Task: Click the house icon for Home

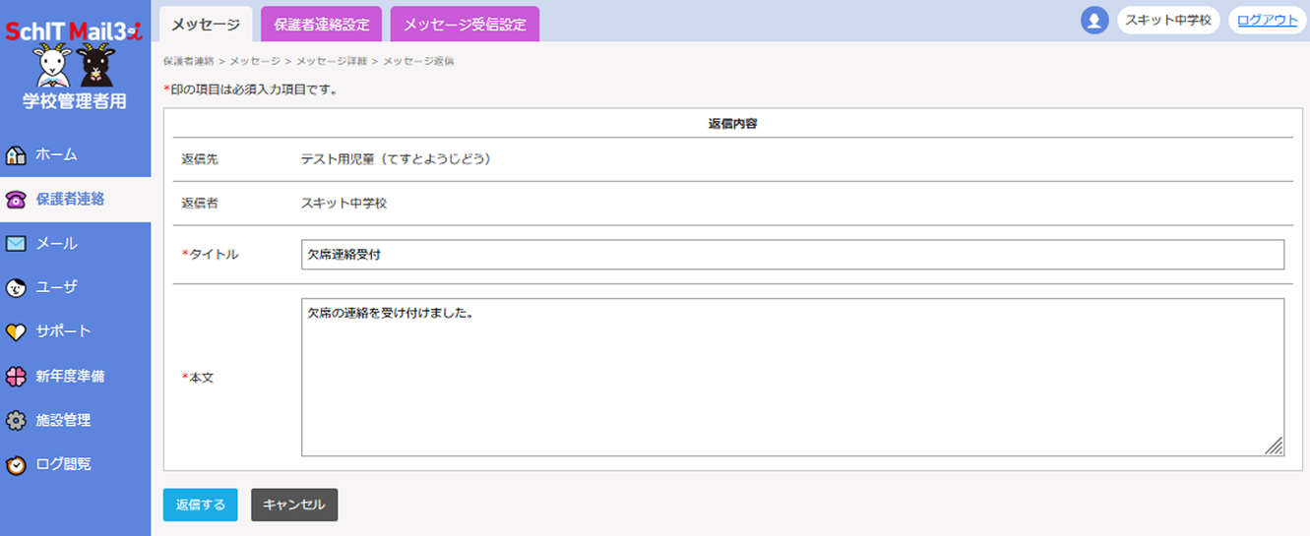Action: [16, 155]
